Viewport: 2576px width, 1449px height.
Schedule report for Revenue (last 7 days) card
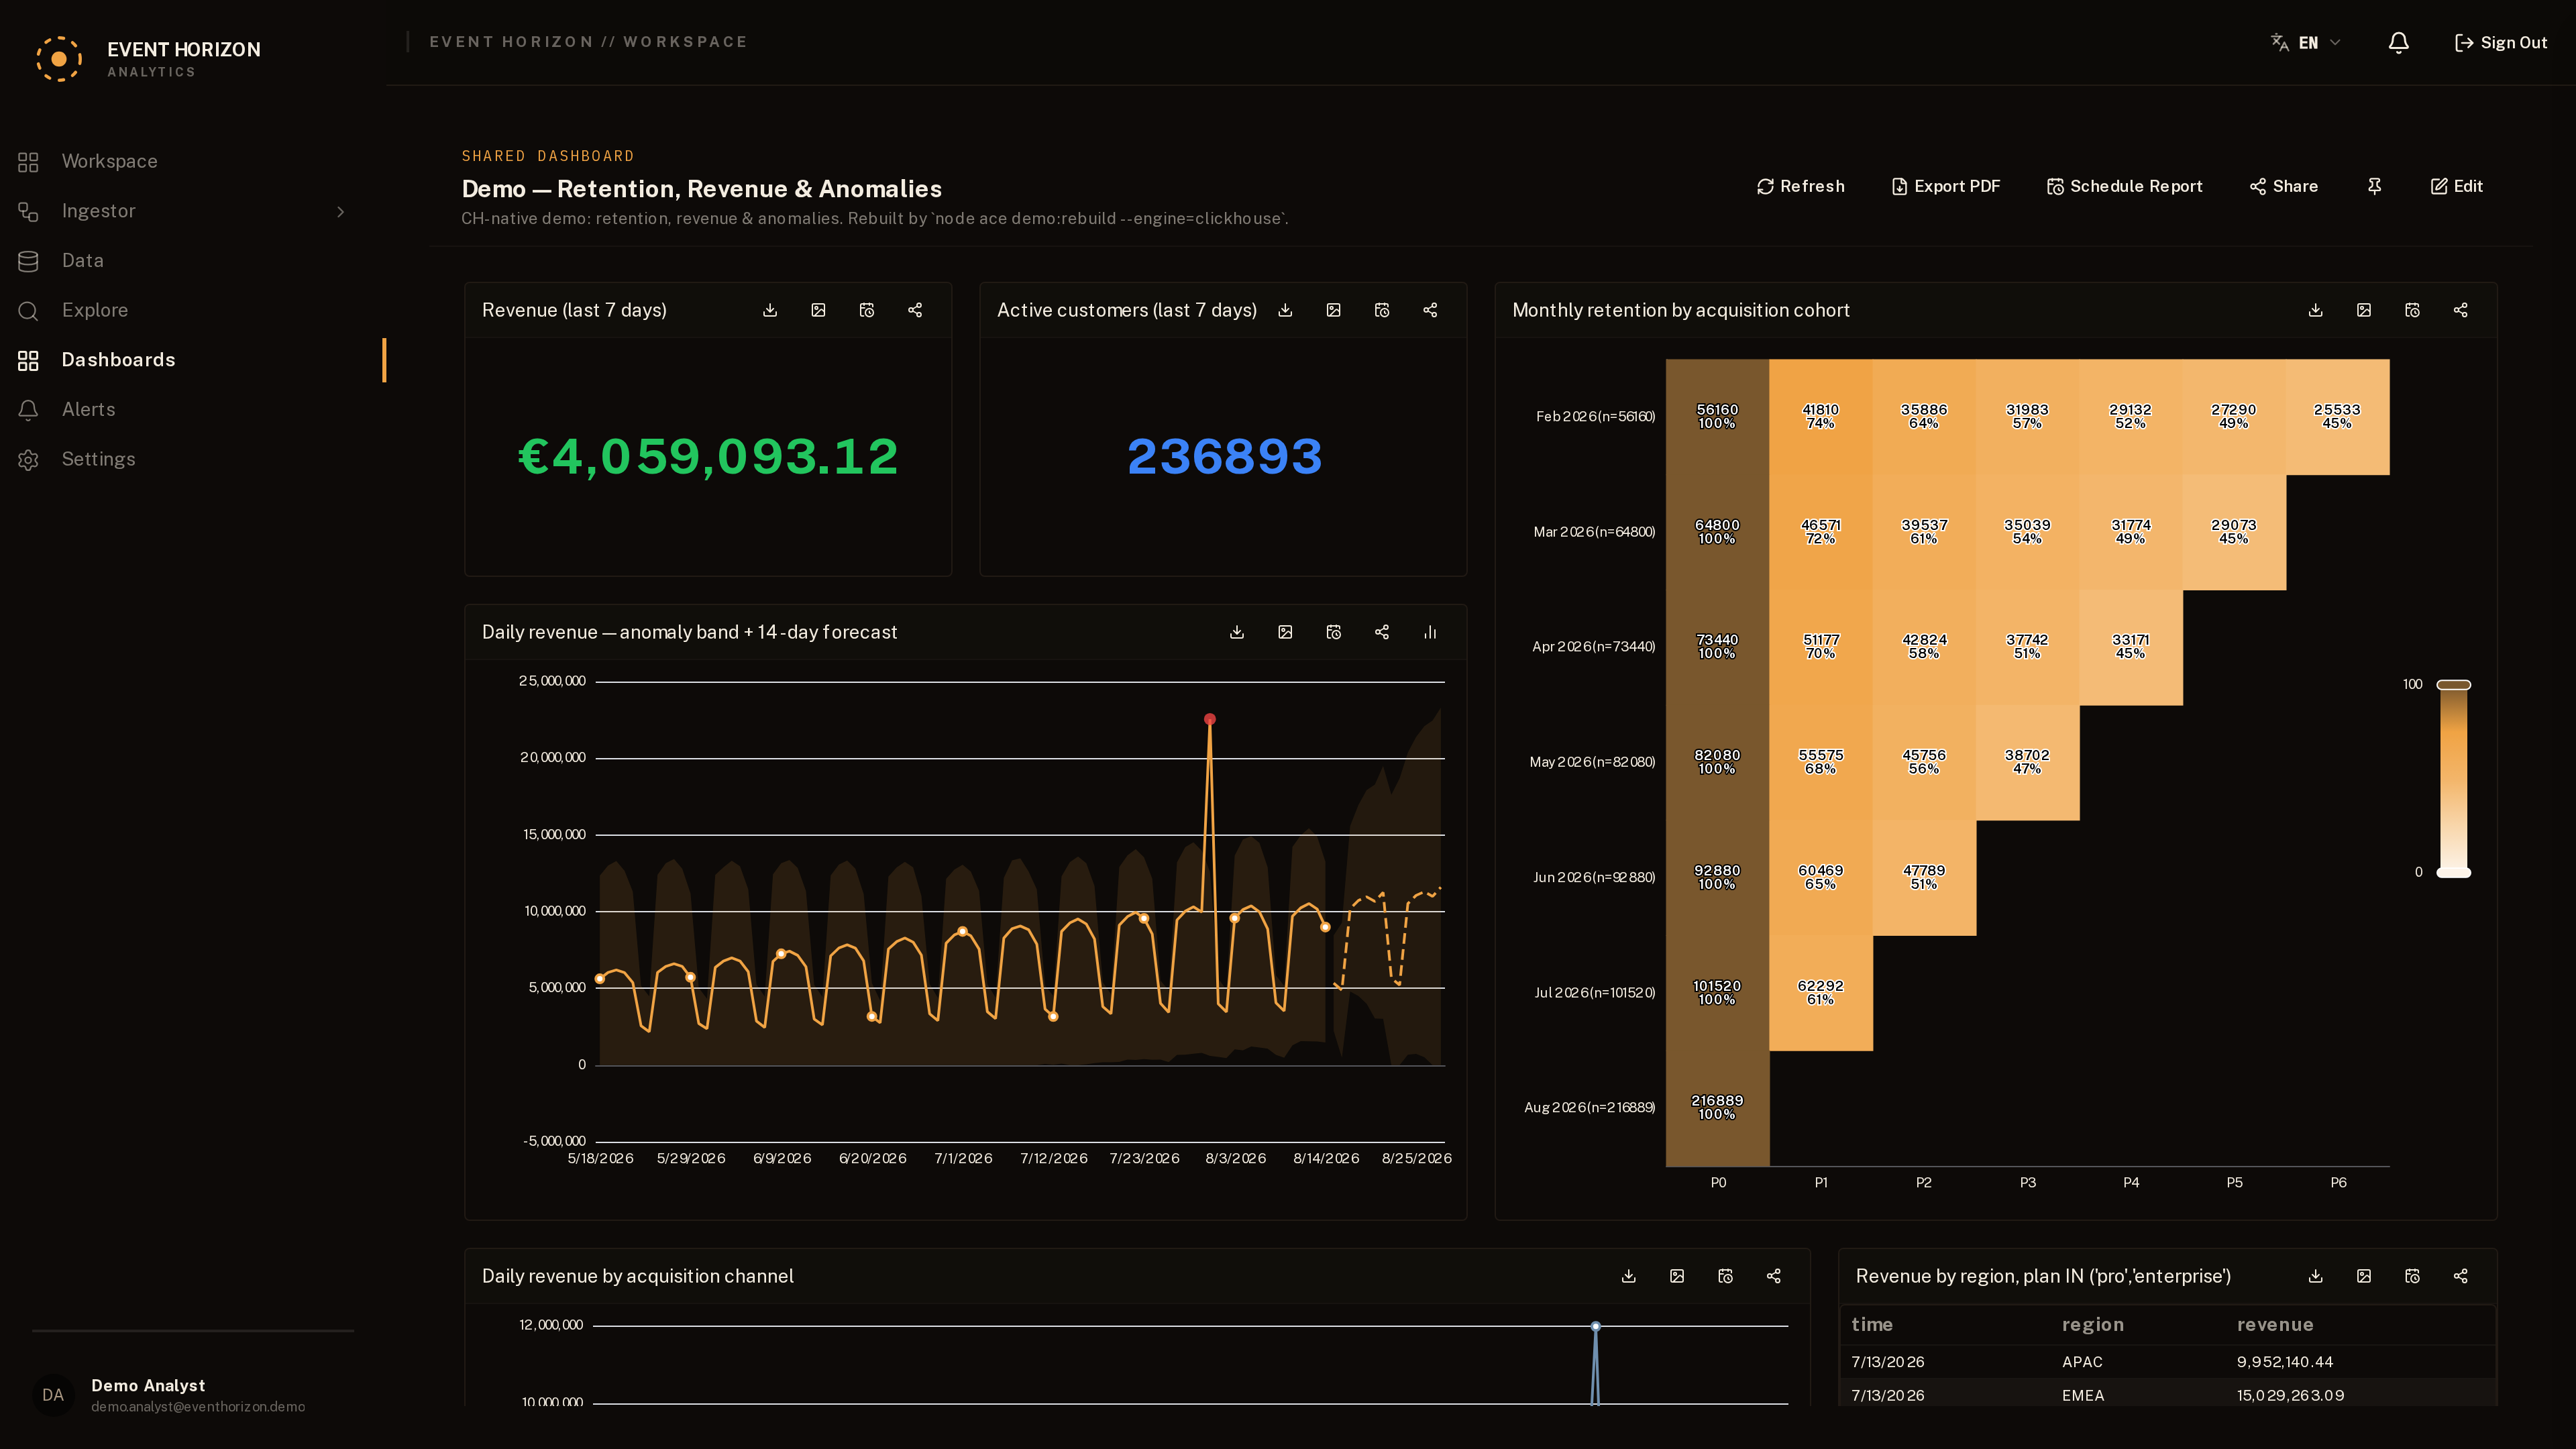(867, 310)
